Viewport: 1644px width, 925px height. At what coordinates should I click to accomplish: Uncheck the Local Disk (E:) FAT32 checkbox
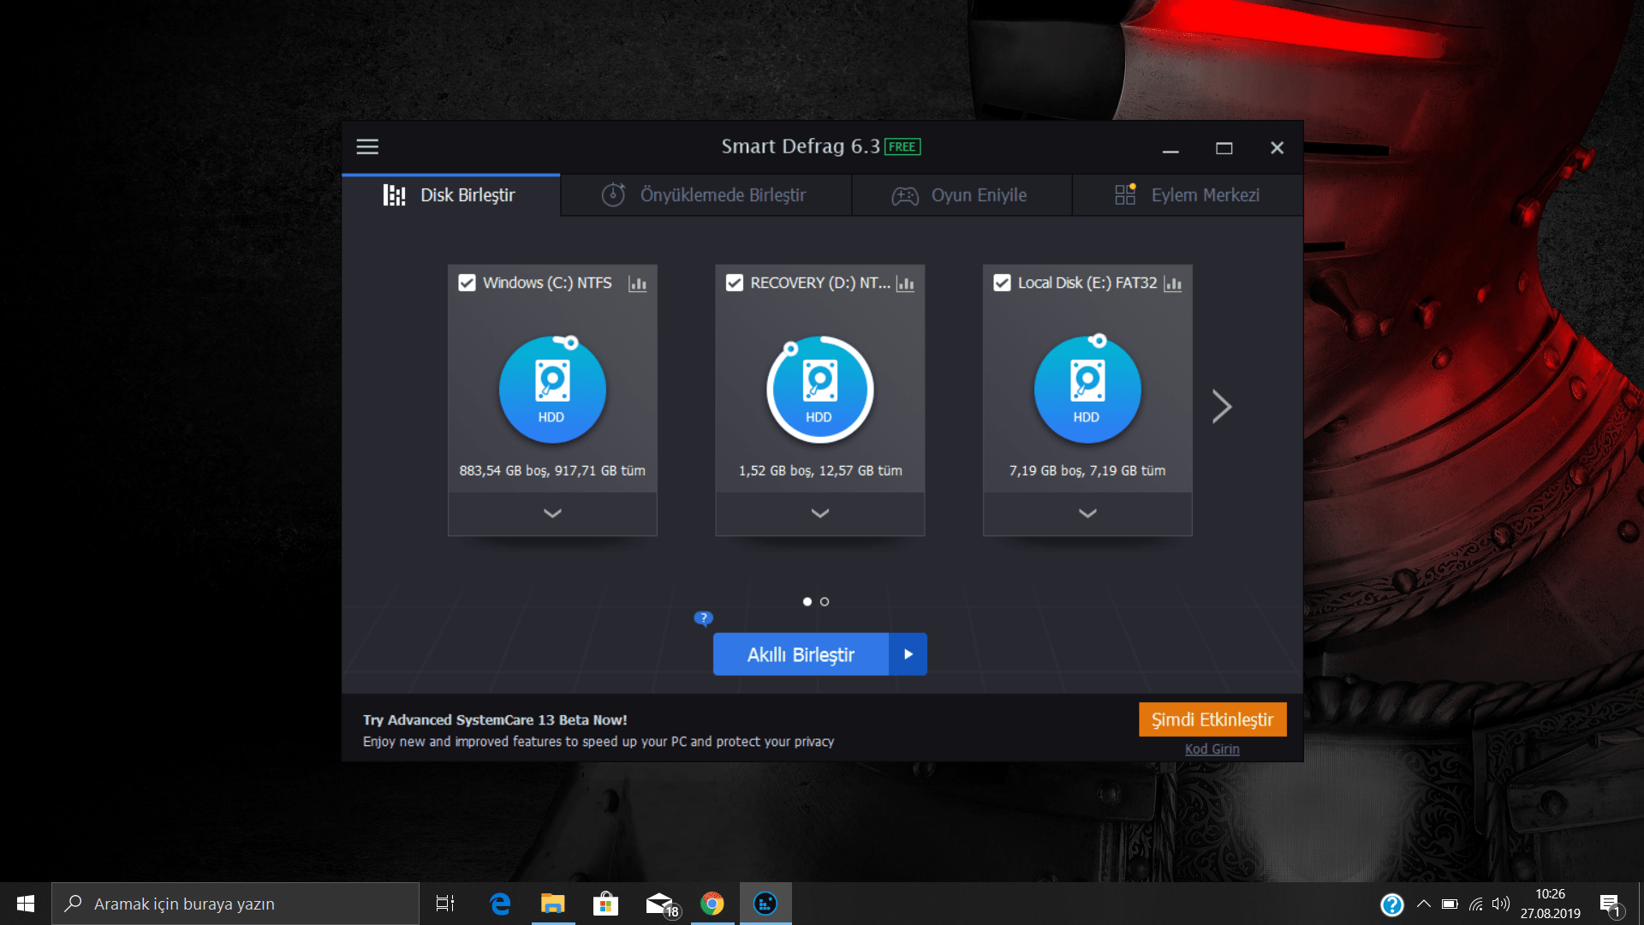point(1002,282)
